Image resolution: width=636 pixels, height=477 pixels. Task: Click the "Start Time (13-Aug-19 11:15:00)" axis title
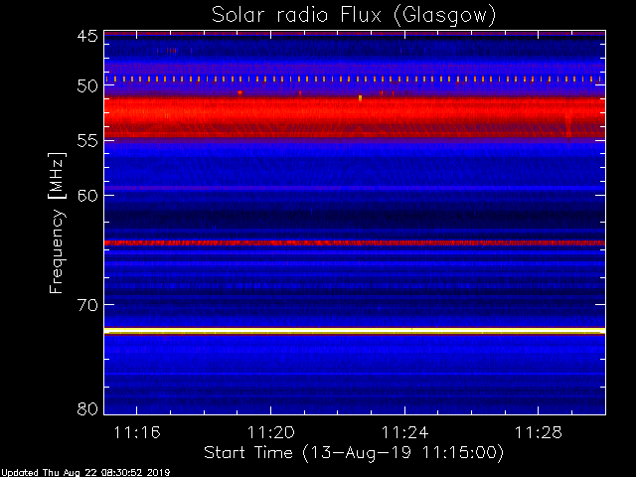(x=354, y=453)
